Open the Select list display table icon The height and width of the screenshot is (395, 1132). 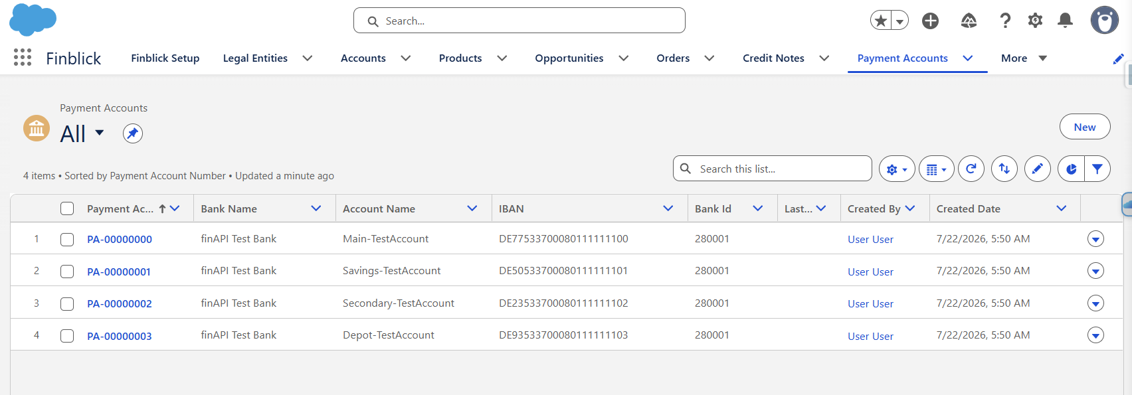(937, 169)
